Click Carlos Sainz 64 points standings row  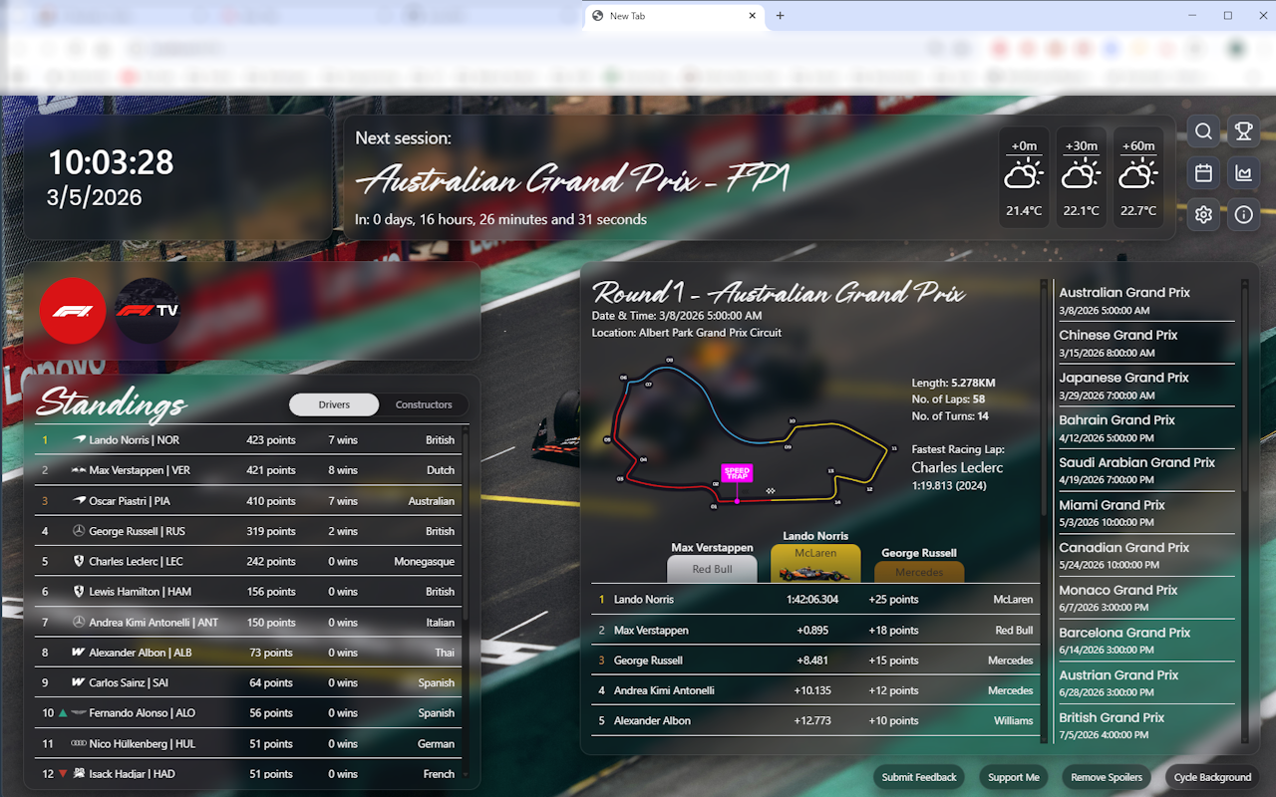[x=248, y=682]
